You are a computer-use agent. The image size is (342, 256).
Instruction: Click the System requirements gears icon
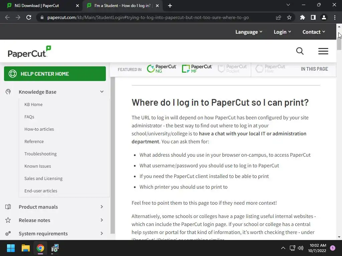click(x=8, y=234)
